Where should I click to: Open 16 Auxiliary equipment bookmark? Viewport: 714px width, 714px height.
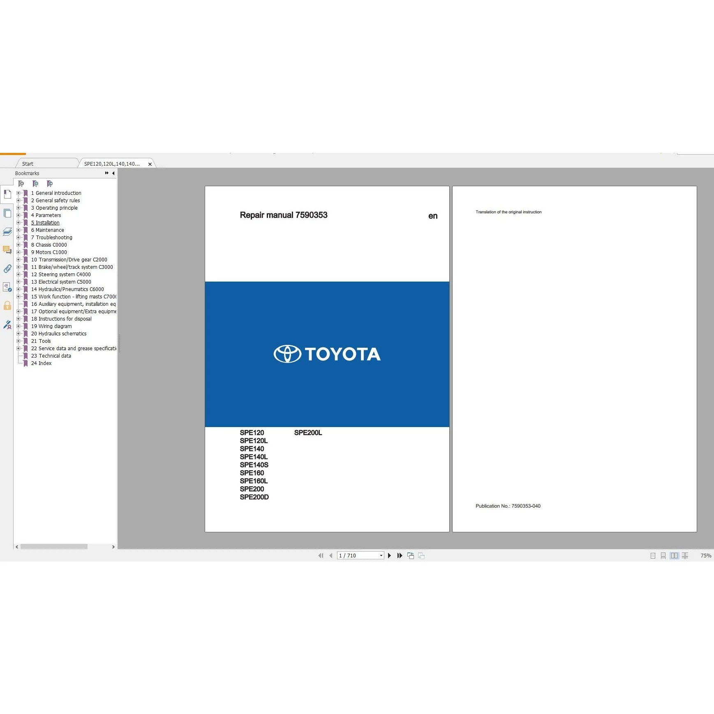pyautogui.click(x=74, y=304)
